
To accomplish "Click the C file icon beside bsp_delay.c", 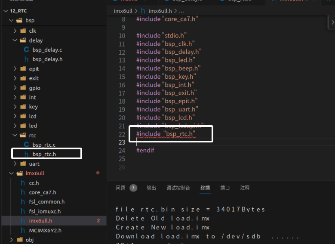I will coord(27,50).
